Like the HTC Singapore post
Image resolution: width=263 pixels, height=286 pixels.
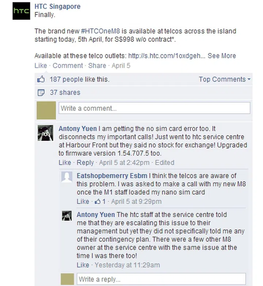[x=41, y=66]
